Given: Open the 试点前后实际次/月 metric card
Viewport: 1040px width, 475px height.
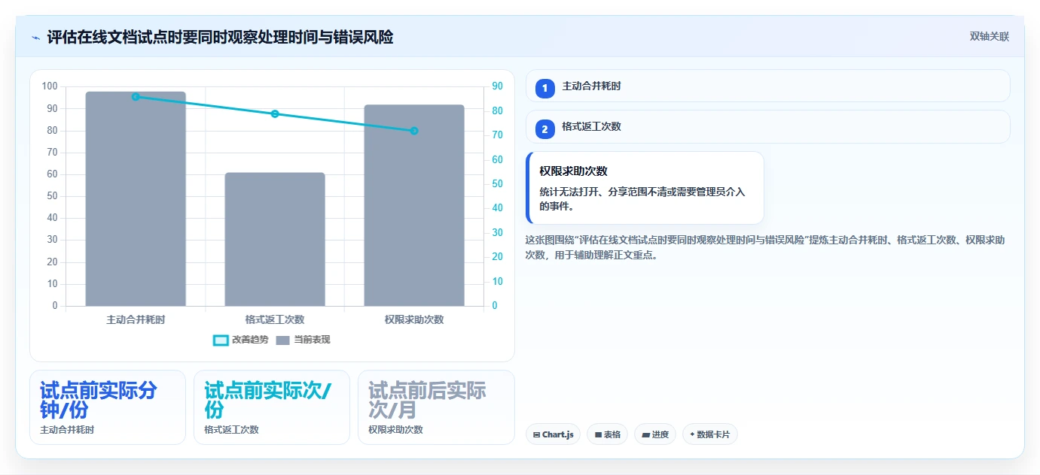Looking at the screenshot, I should pos(436,407).
